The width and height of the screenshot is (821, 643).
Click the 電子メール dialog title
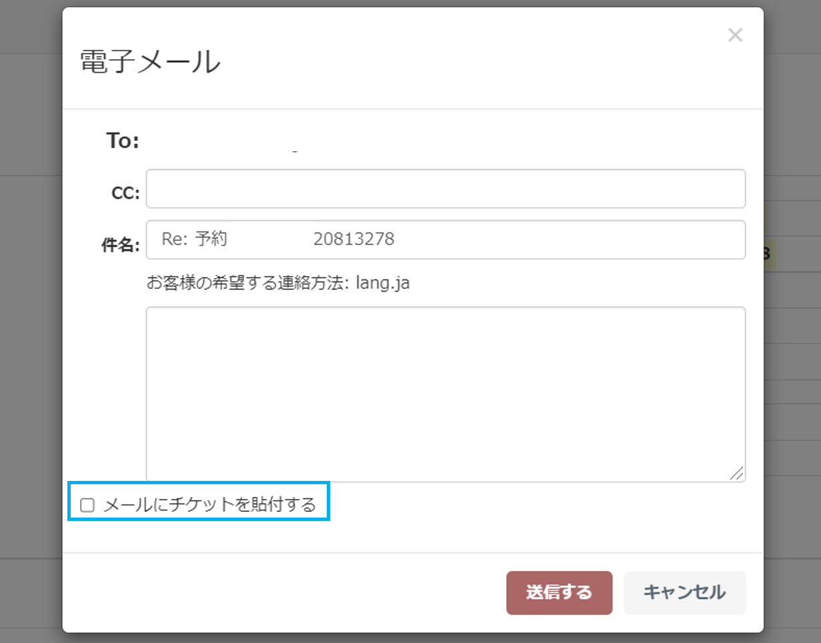tap(150, 63)
